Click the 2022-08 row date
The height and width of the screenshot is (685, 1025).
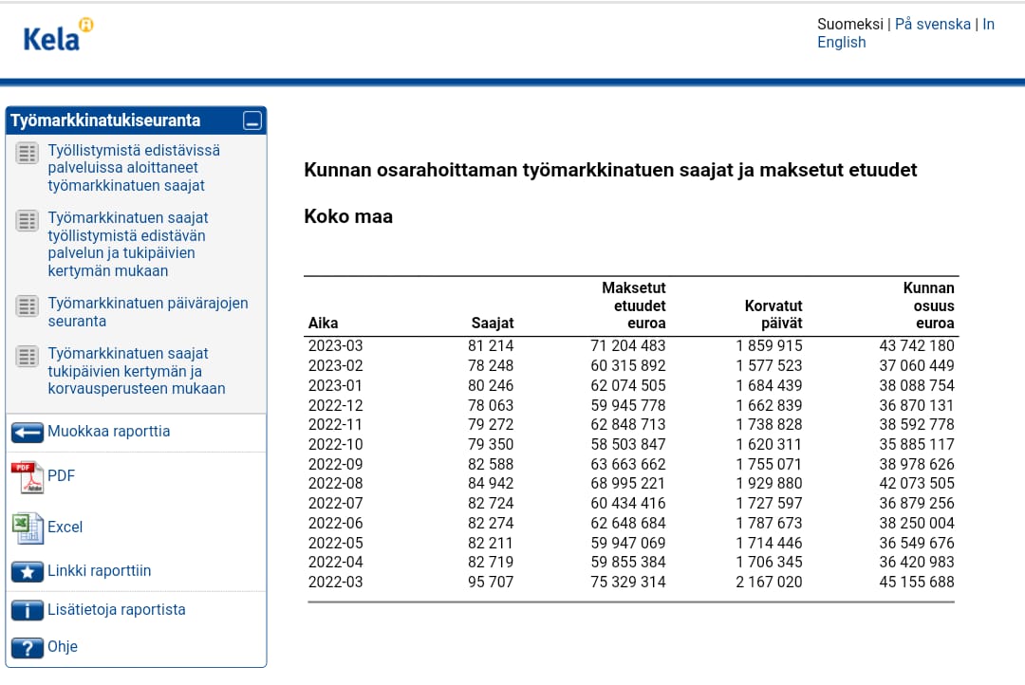(x=335, y=484)
